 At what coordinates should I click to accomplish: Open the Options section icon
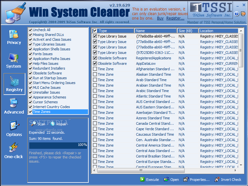pyautogui.click(x=14, y=125)
